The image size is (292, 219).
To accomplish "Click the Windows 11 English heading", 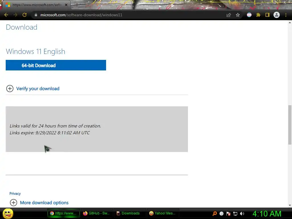I will (x=36, y=51).
